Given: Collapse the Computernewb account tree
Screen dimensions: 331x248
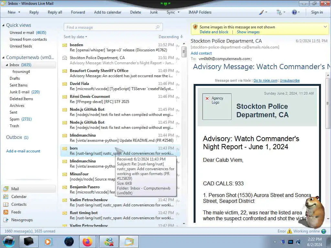Looking at the screenshot, I should [3, 57].
